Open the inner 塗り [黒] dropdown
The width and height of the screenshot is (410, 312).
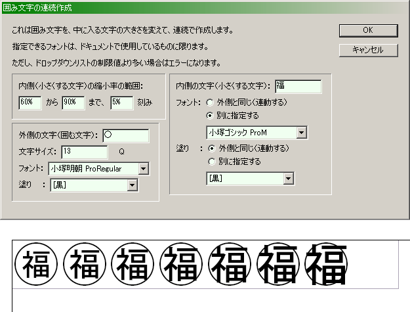point(250,179)
